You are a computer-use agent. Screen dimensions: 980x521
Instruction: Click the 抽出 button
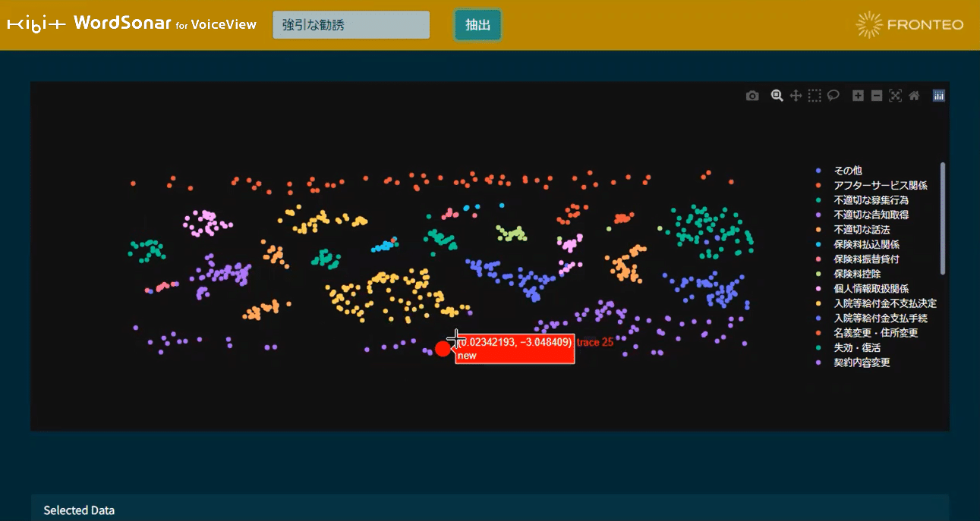point(477,25)
